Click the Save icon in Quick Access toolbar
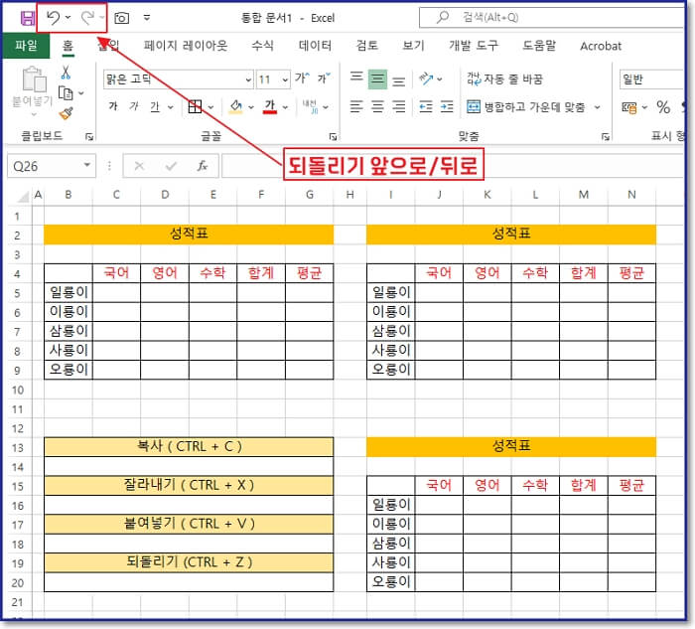The height and width of the screenshot is (629, 695). [x=28, y=18]
